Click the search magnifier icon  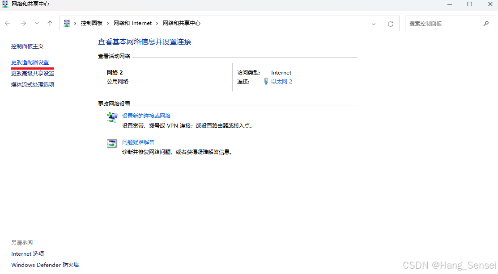486,24
